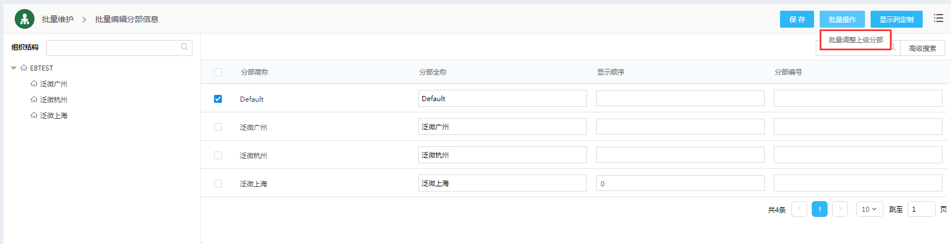
Task: Collapse the E8TEST tree node
Action: coord(14,68)
